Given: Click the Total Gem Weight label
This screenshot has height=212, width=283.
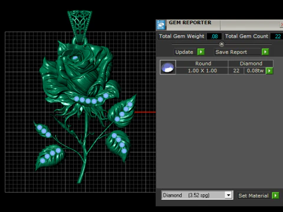Looking at the screenshot, I should [x=182, y=37].
